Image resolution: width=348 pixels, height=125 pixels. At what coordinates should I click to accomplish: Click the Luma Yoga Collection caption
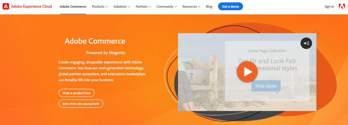click(x=267, y=51)
